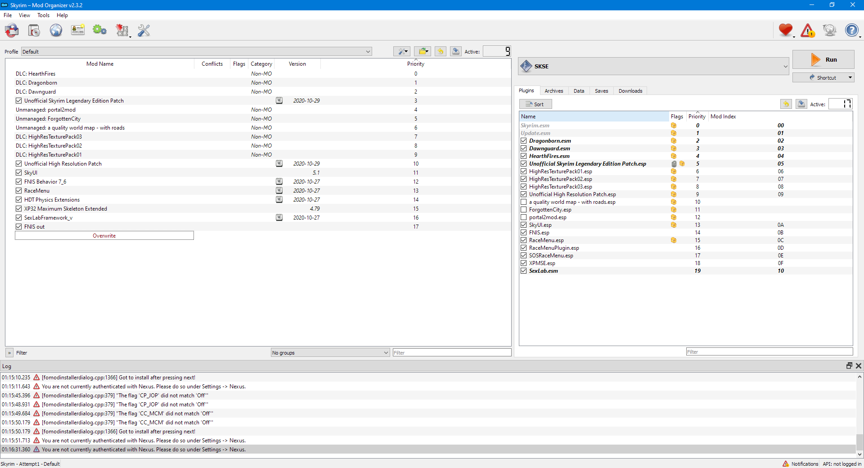Restore plugin list backup icon
Screen dimensions: 864x468
(786, 104)
